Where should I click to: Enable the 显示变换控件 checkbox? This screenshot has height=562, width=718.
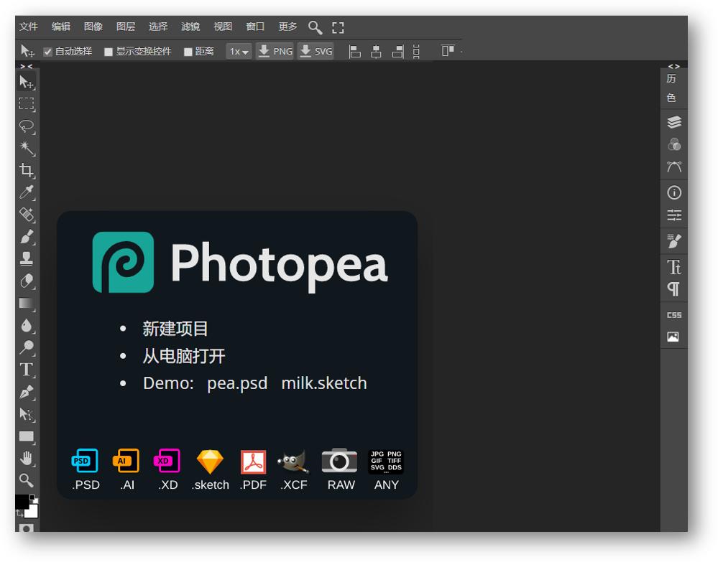tap(109, 52)
